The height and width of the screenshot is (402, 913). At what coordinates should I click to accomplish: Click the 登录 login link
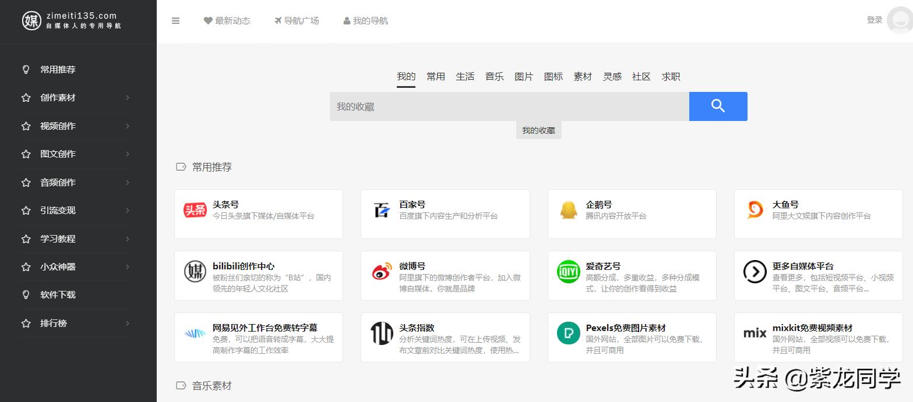click(x=875, y=20)
